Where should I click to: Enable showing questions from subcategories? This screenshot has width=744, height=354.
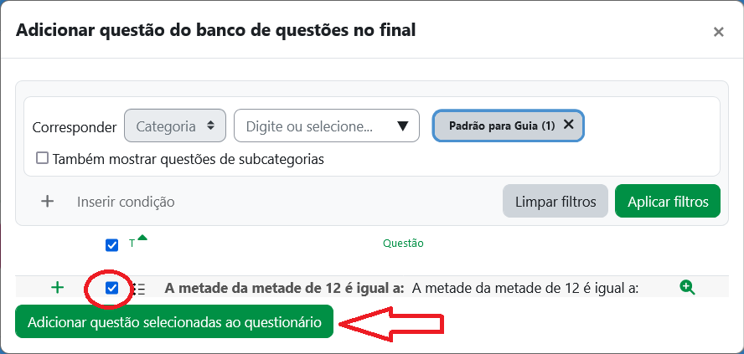pyautogui.click(x=42, y=158)
